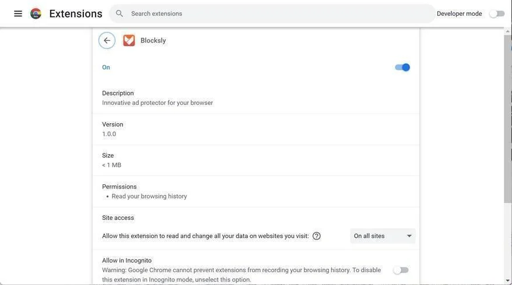Click the Developer mode label
This screenshot has height=285, width=512.
pyautogui.click(x=459, y=14)
